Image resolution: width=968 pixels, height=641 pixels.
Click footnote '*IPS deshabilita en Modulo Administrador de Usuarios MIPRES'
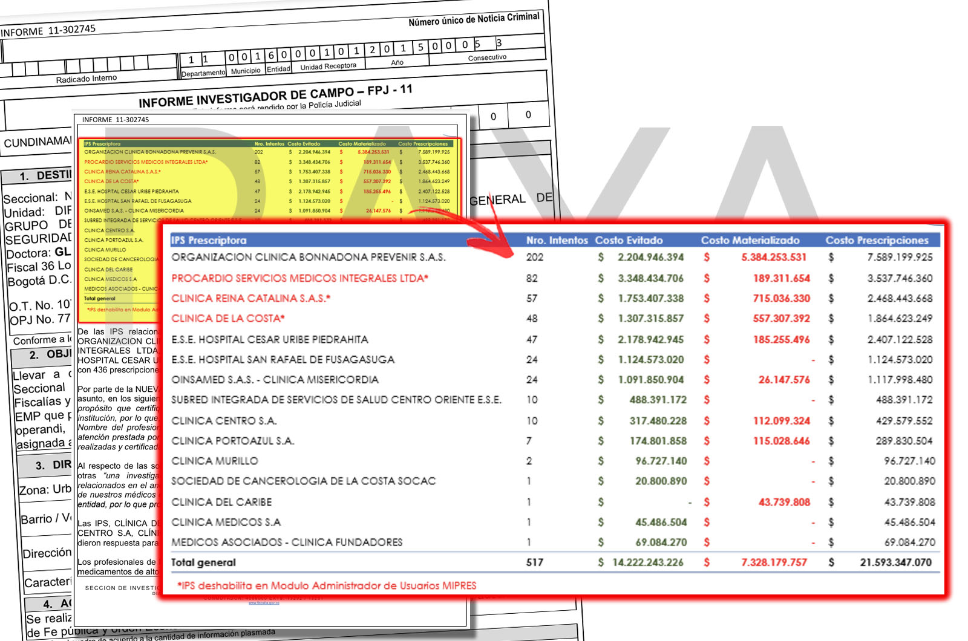click(327, 585)
